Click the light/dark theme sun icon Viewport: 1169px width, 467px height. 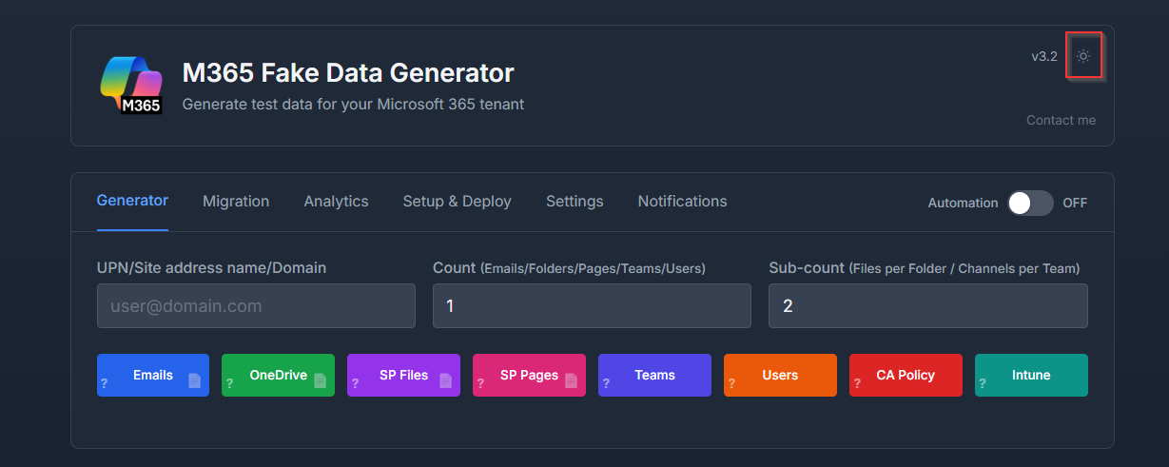point(1082,57)
